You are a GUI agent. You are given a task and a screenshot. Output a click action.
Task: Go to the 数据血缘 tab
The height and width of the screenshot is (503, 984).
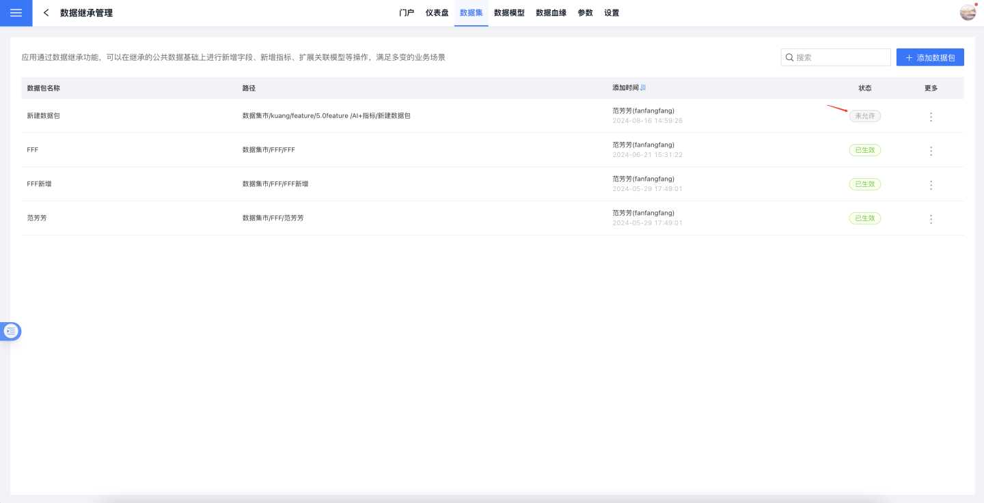pos(551,13)
